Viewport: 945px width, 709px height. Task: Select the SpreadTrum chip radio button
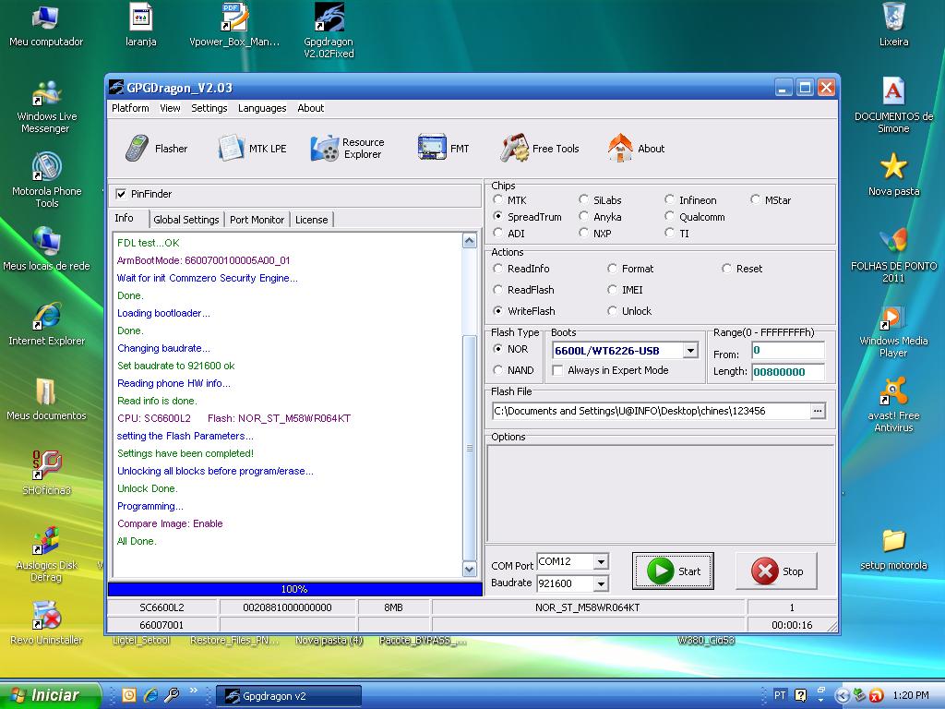tap(497, 216)
